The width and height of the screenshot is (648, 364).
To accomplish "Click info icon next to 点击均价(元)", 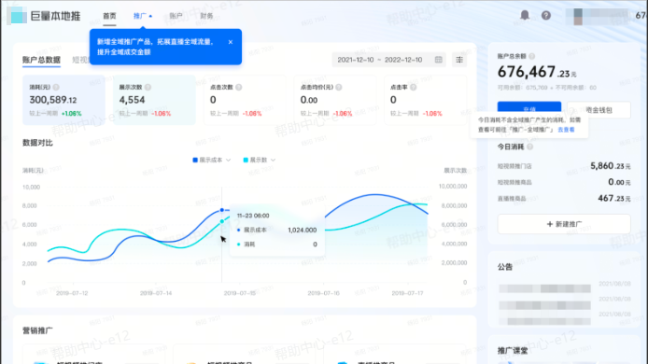I will [339, 87].
